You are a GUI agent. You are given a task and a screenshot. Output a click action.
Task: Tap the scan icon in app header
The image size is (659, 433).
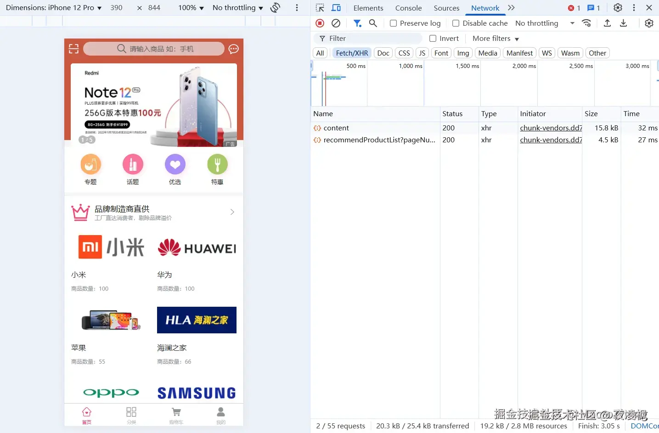pos(74,49)
